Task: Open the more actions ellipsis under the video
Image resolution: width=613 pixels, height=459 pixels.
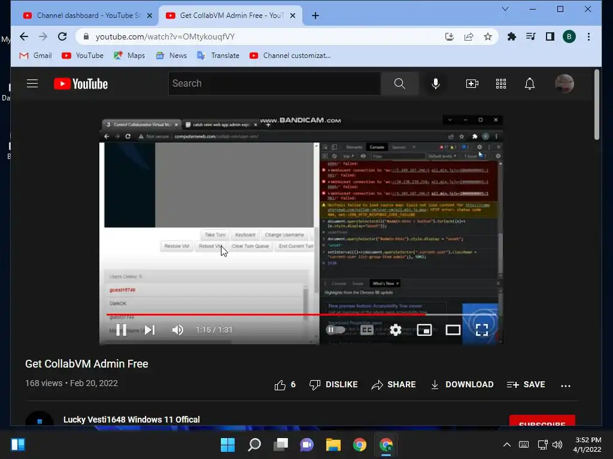Action: tap(565, 385)
